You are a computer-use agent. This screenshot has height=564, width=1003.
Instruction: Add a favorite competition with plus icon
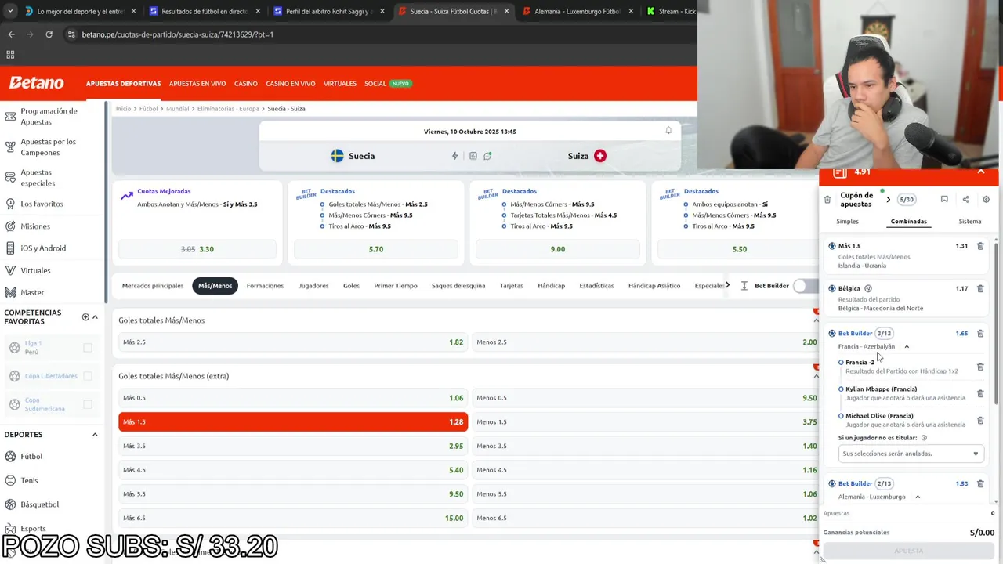(x=85, y=316)
